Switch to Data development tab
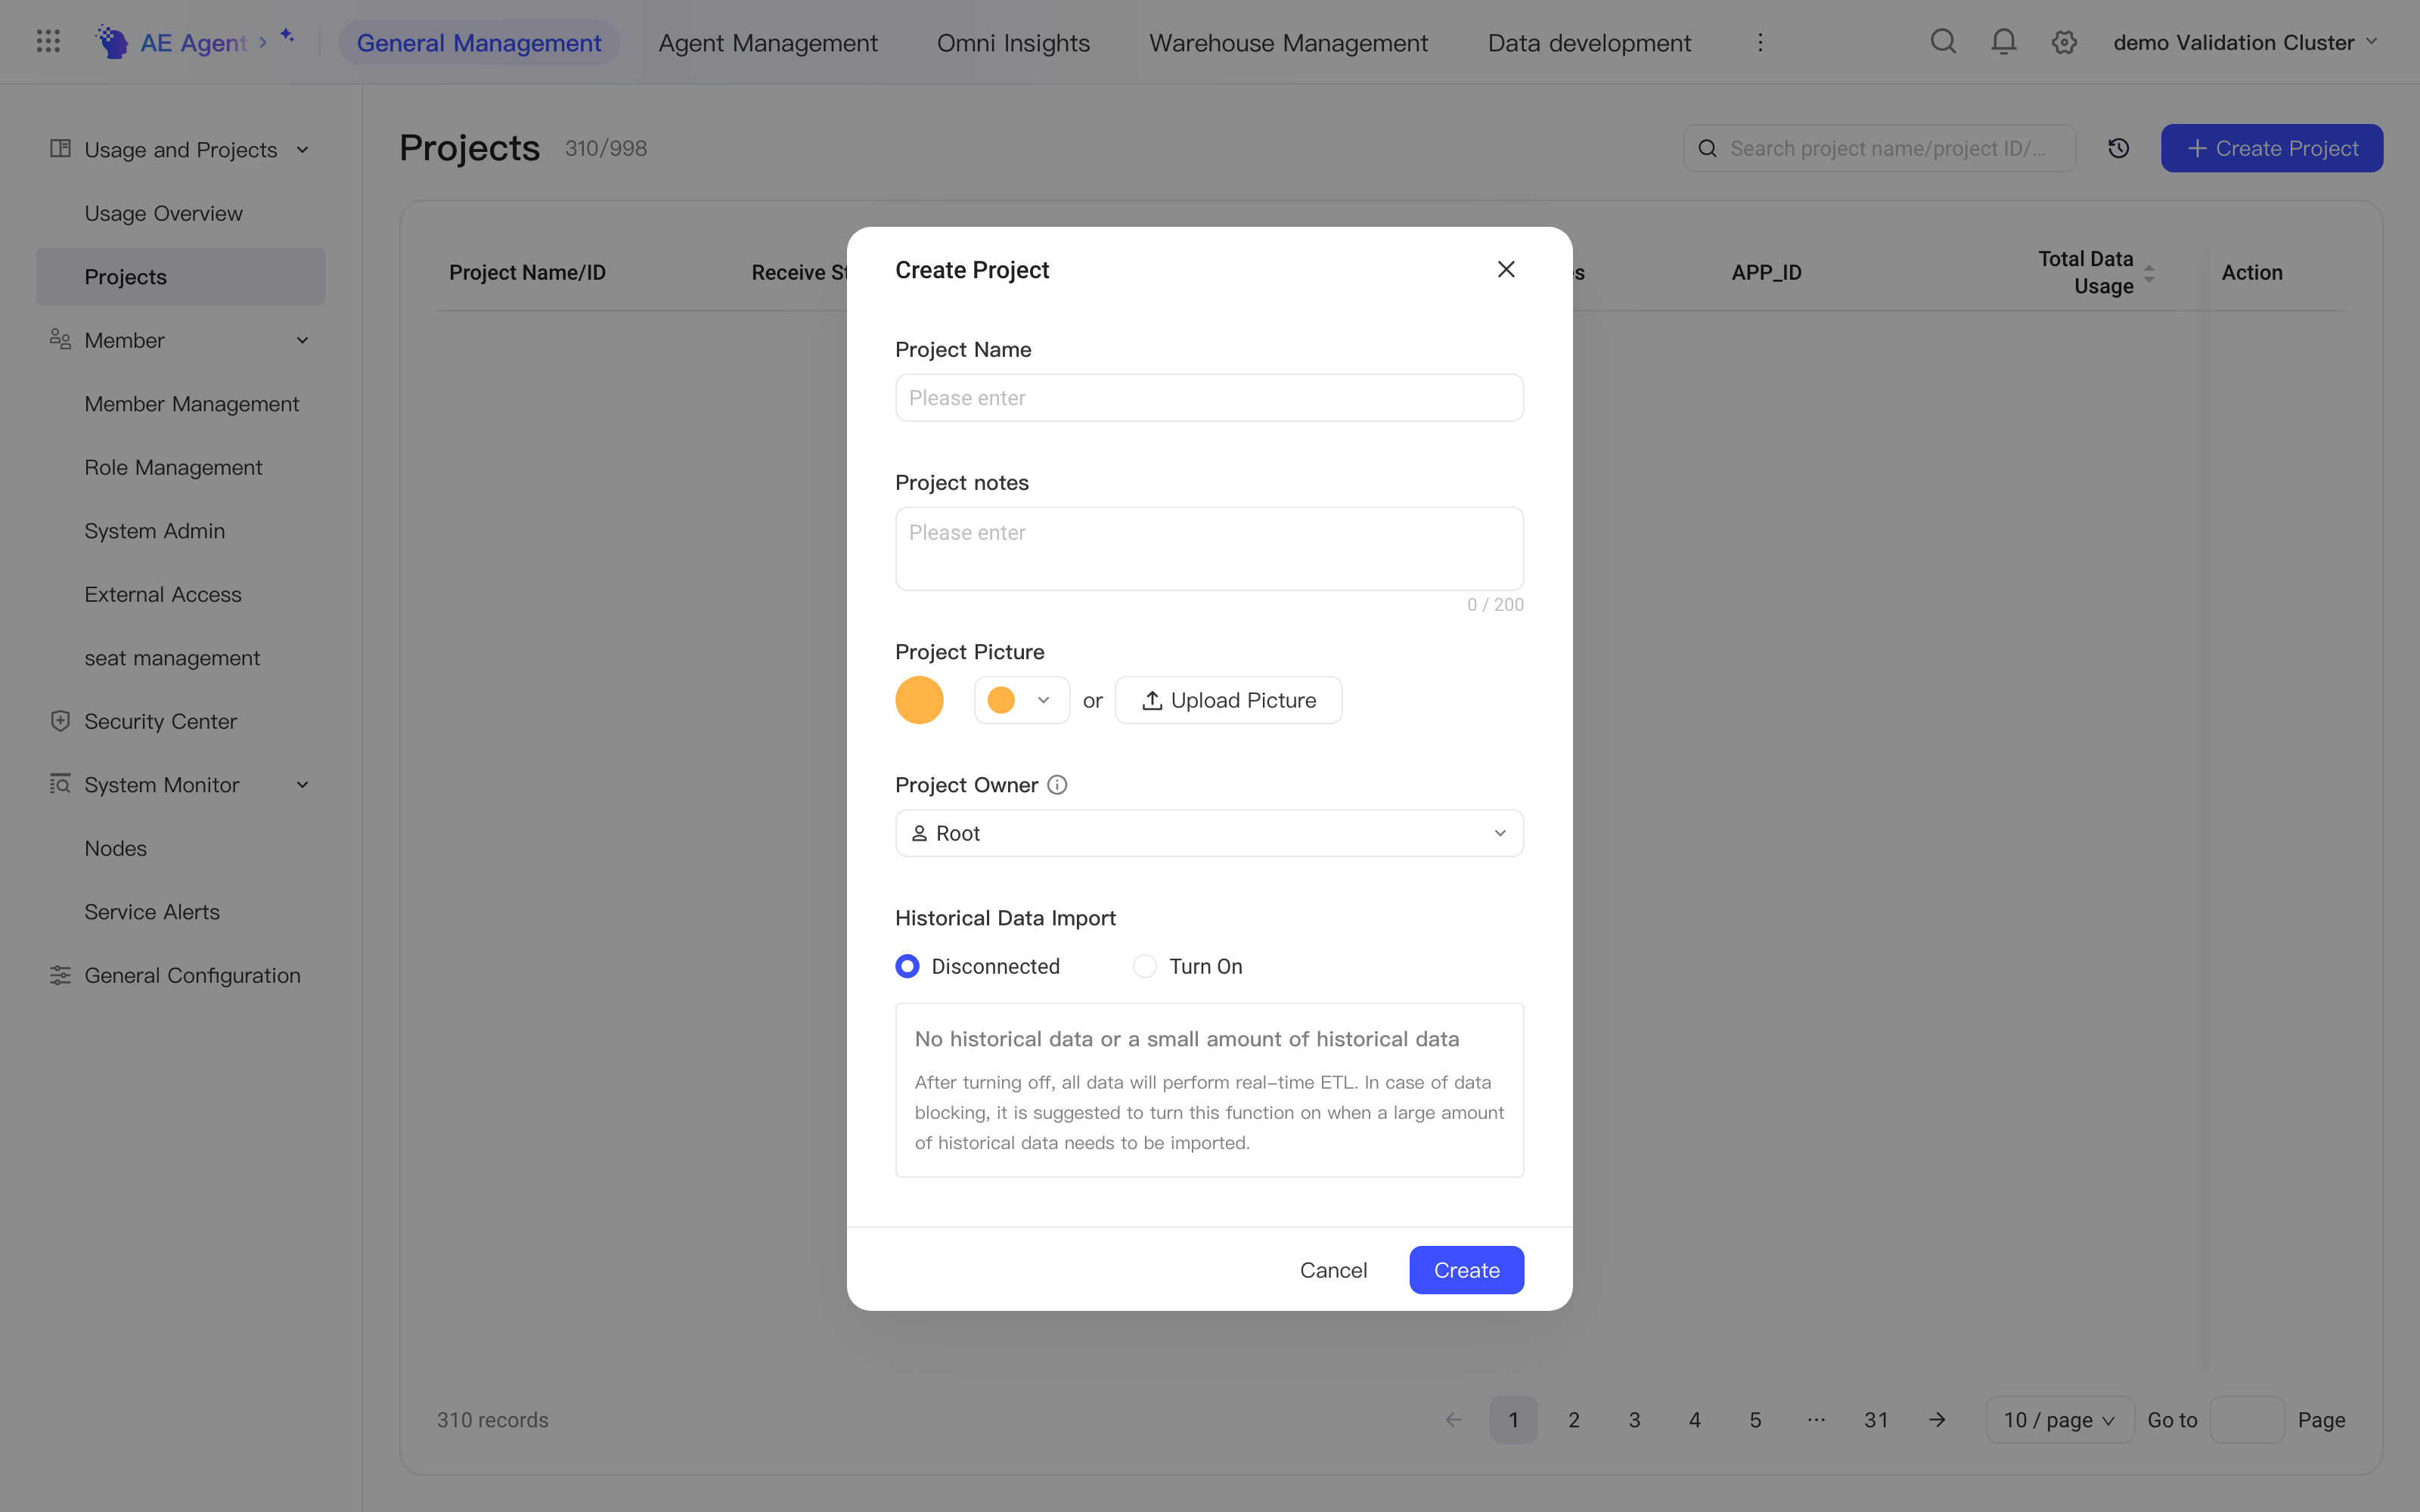 [1589, 42]
